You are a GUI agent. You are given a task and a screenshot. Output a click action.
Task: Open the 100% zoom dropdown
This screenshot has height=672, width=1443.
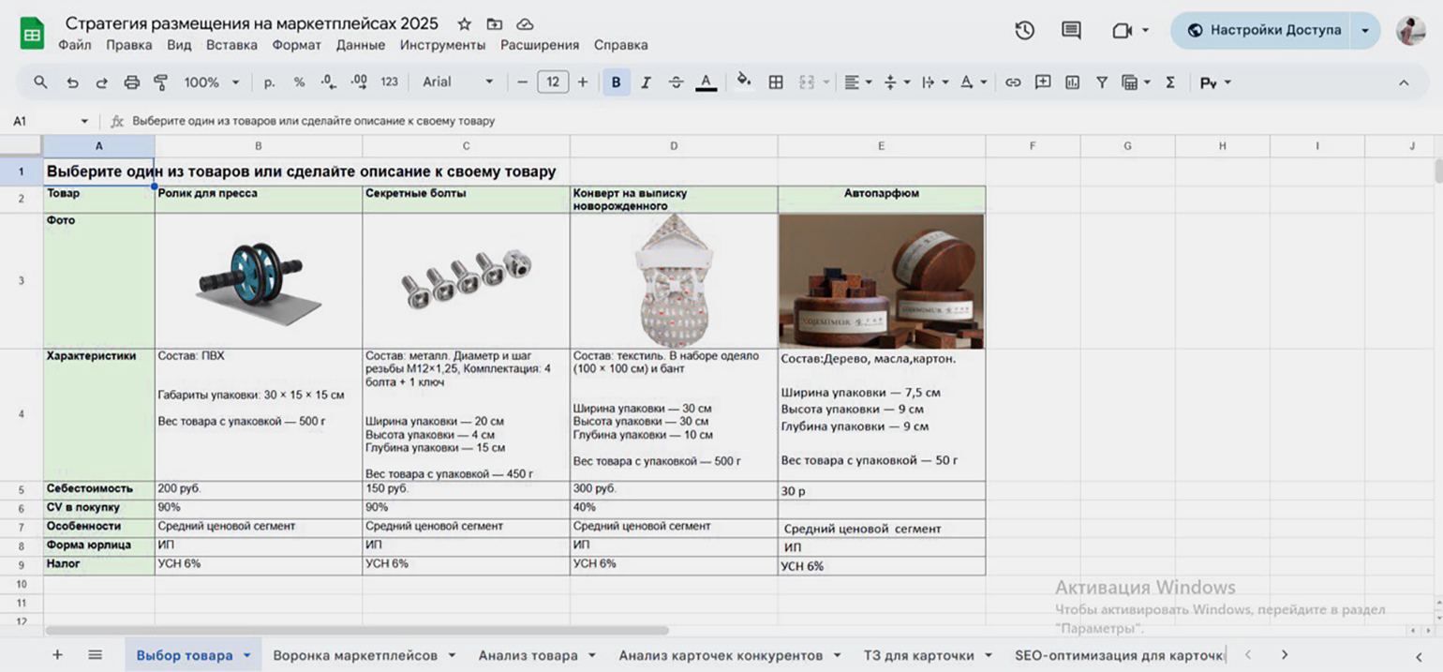pyautogui.click(x=211, y=82)
